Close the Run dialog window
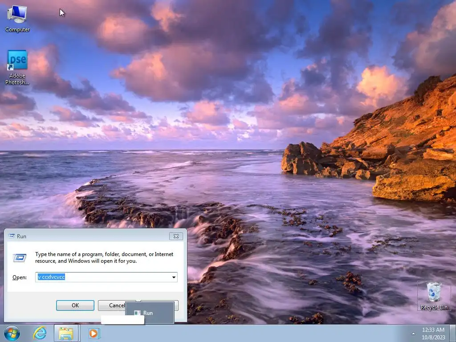The width and height of the screenshot is (456, 342). [176, 236]
